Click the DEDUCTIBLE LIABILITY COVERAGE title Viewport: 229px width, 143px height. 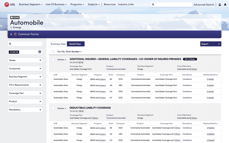(x=90, y=108)
